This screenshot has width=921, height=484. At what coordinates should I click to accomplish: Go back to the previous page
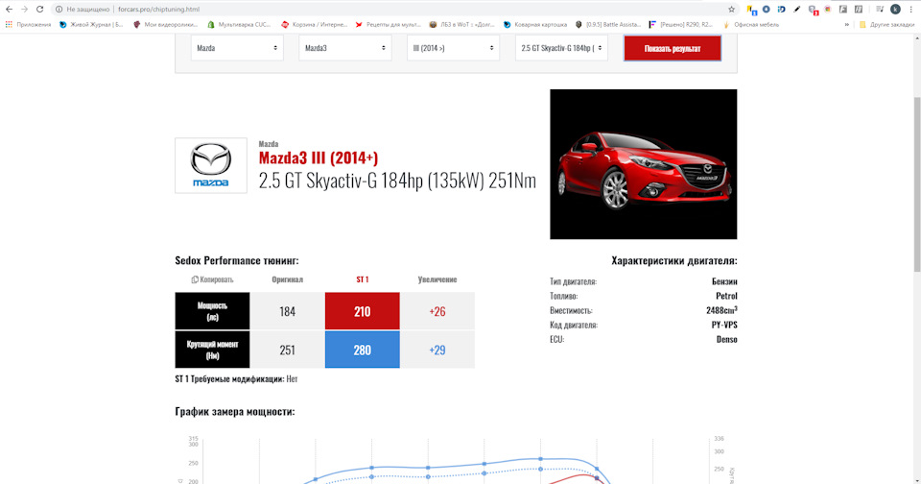click(9, 9)
